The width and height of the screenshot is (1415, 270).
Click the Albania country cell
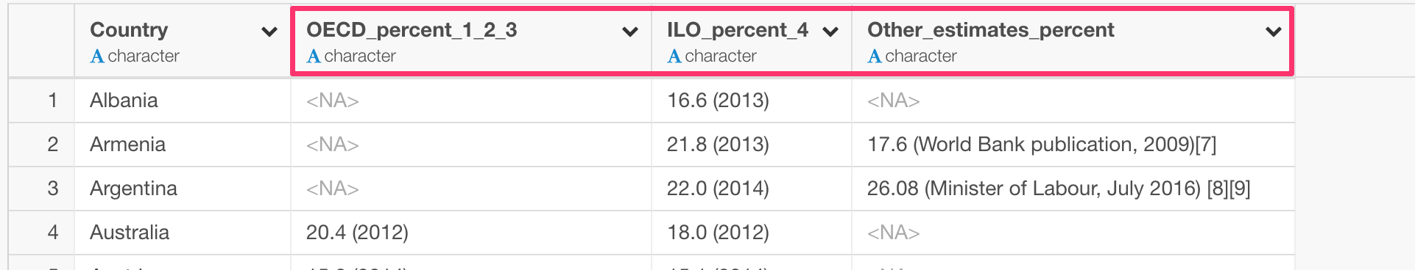183,101
